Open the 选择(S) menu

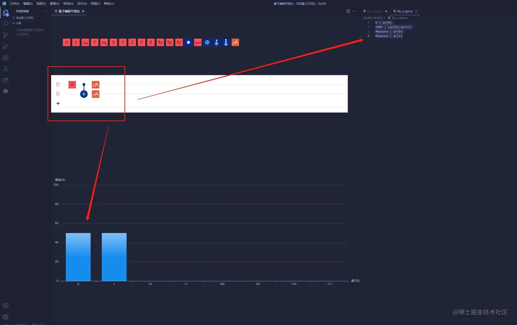[41, 4]
